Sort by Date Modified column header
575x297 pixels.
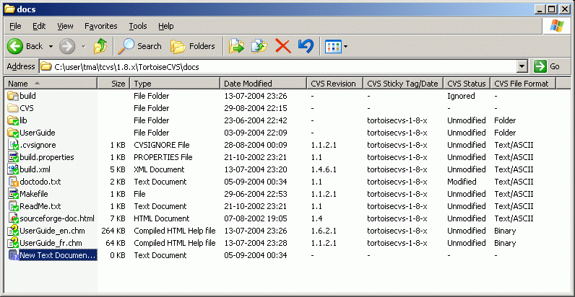coord(263,84)
